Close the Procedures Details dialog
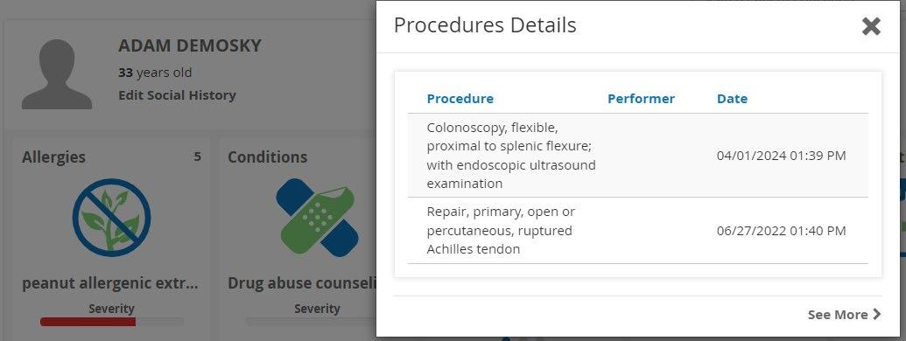 pyautogui.click(x=871, y=26)
